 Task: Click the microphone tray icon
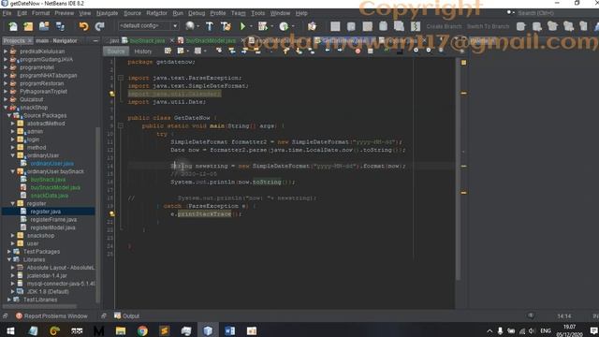(x=500, y=330)
